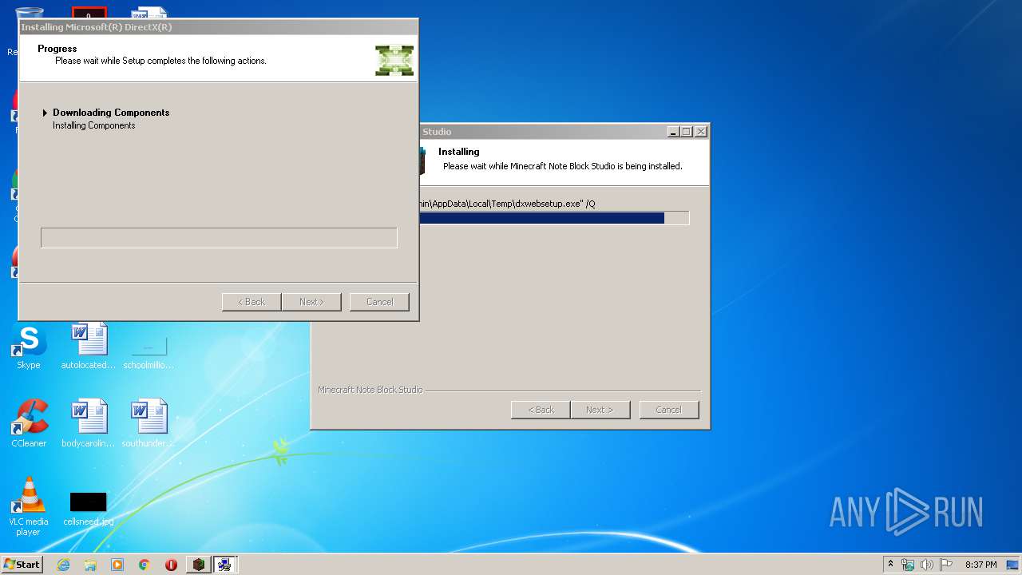Image resolution: width=1022 pixels, height=575 pixels.
Task: Switch to Minecraft Note Block Studio taskbar item
Action: pyautogui.click(x=199, y=565)
